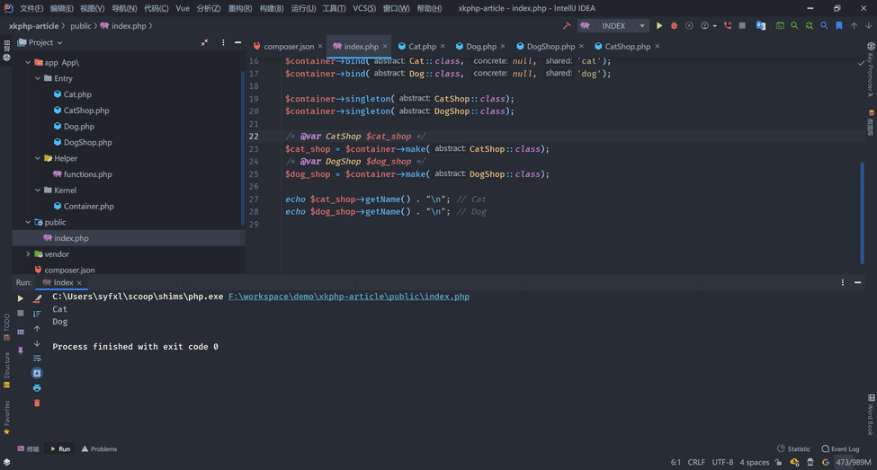Toggle soft-wrap in the Run console
The image size is (877, 470).
coord(37,359)
